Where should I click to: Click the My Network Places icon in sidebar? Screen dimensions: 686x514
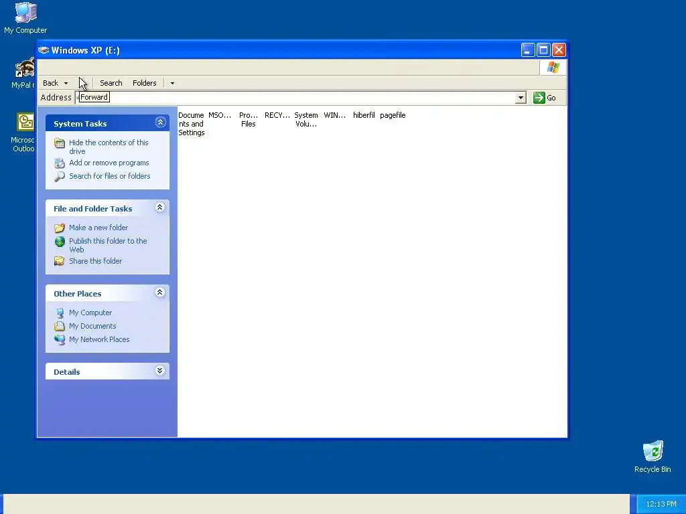click(60, 339)
